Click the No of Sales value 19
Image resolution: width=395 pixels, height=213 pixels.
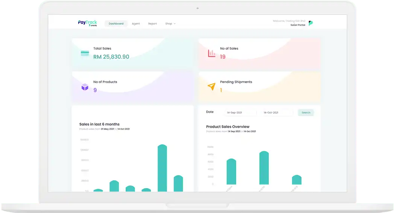223,57
